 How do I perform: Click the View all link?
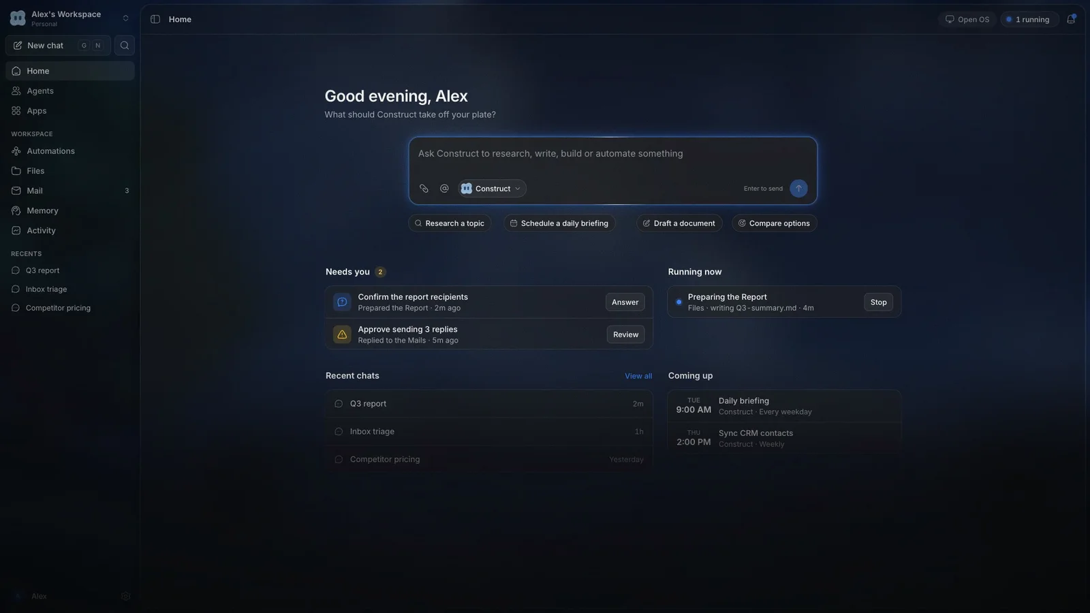click(x=638, y=376)
